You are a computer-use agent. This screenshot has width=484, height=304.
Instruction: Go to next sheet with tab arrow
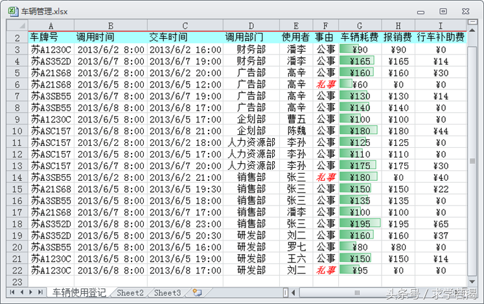point(31,292)
